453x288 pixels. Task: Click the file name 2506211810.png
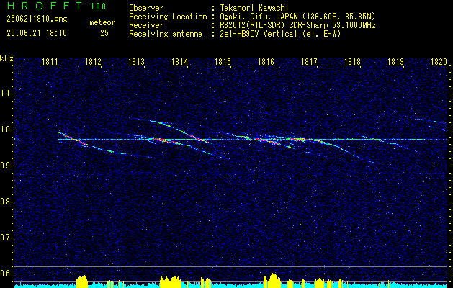point(37,19)
